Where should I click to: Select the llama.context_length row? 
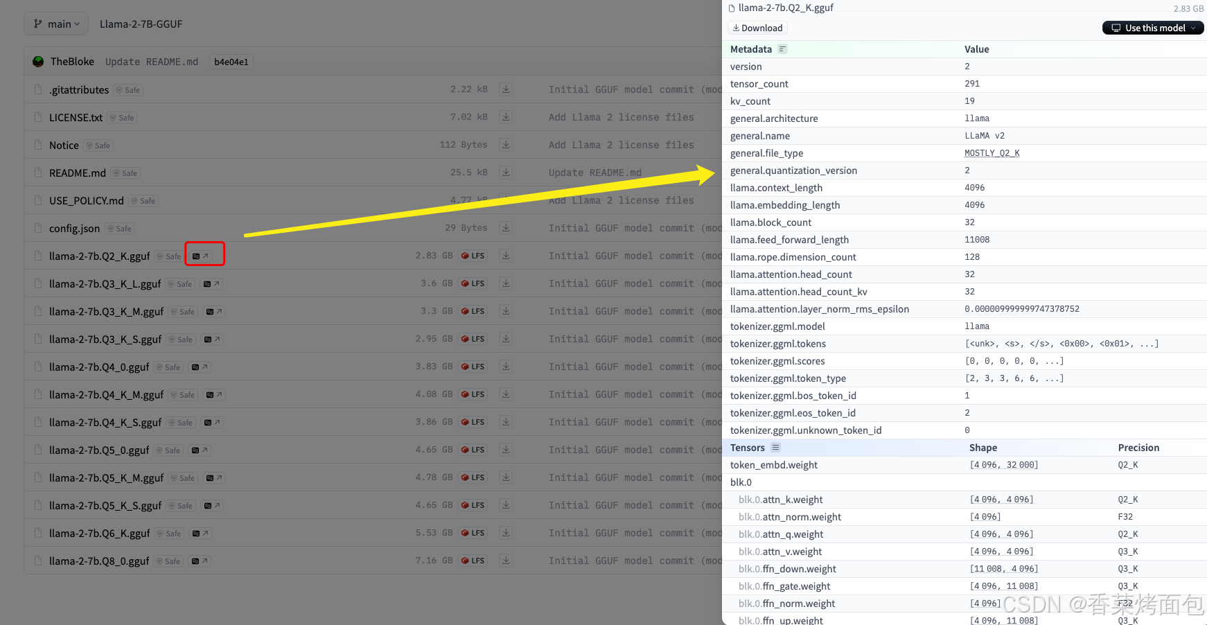(964, 188)
